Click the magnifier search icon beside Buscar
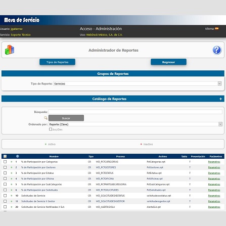This screenshot has height=226, width=226. [x=46, y=118]
